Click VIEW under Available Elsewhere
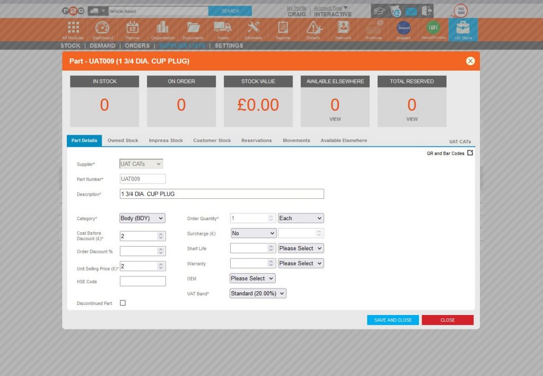 pos(335,119)
